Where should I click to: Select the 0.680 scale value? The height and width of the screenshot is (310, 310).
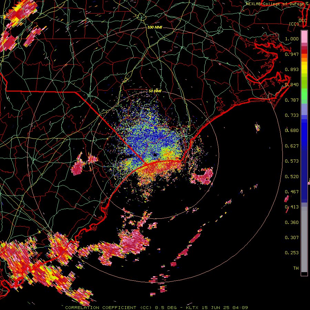[292, 130]
